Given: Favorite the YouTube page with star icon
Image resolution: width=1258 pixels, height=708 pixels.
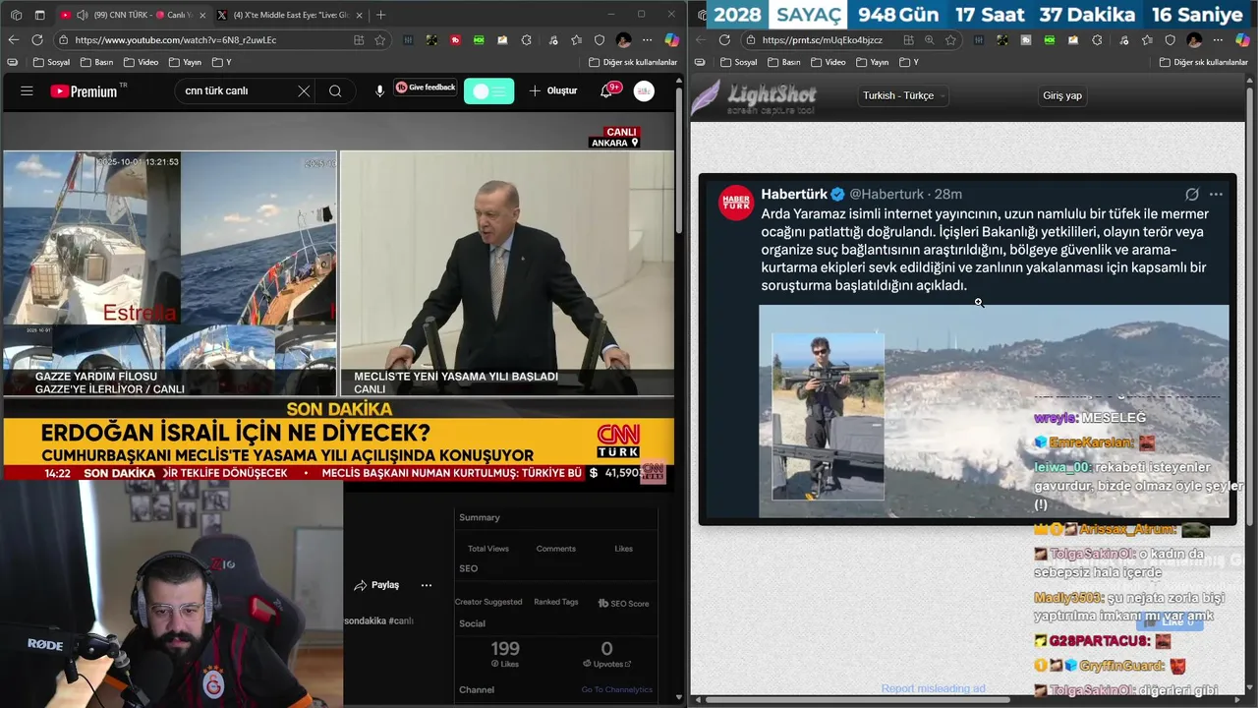Looking at the screenshot, I should pos(379,40).
